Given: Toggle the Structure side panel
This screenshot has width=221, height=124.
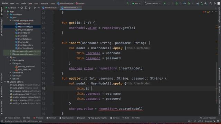Looking at the screenshot, I should point(1,78).
